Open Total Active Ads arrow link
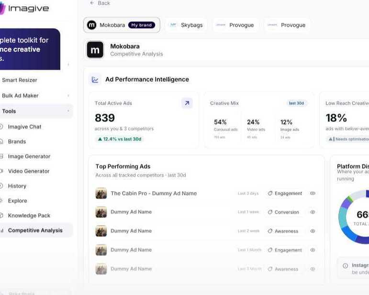The height and width of the screenshot is (295, 369). coord(187,103)
